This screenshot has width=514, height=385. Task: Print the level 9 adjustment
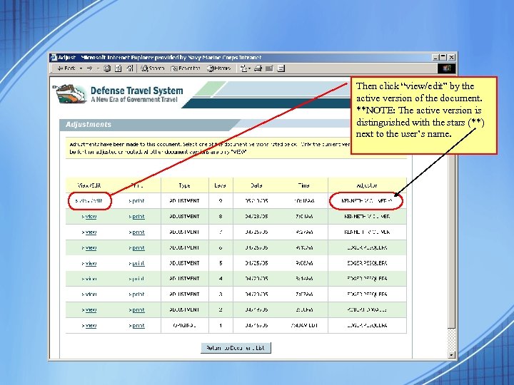pos(136,200)
